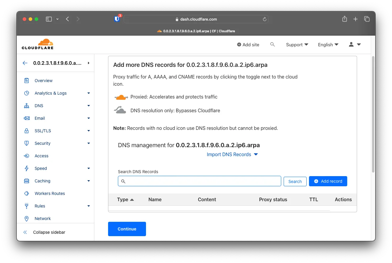
Task: Expand Import DNS Records options
Action: (x=232, y=154)
